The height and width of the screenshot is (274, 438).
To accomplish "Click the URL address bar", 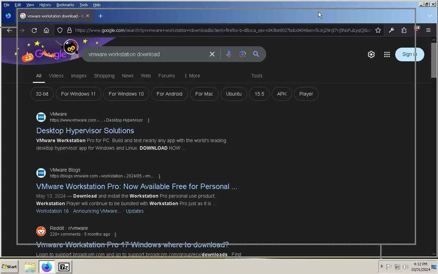I will click(223, 30).
